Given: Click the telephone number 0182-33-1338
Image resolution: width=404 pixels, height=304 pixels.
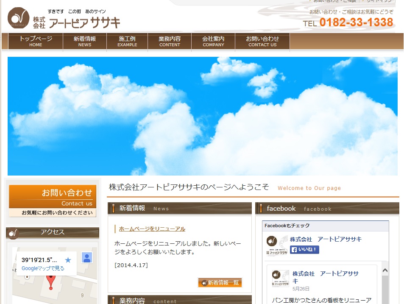Looking at the screenshot, I should tap(356, 22).
